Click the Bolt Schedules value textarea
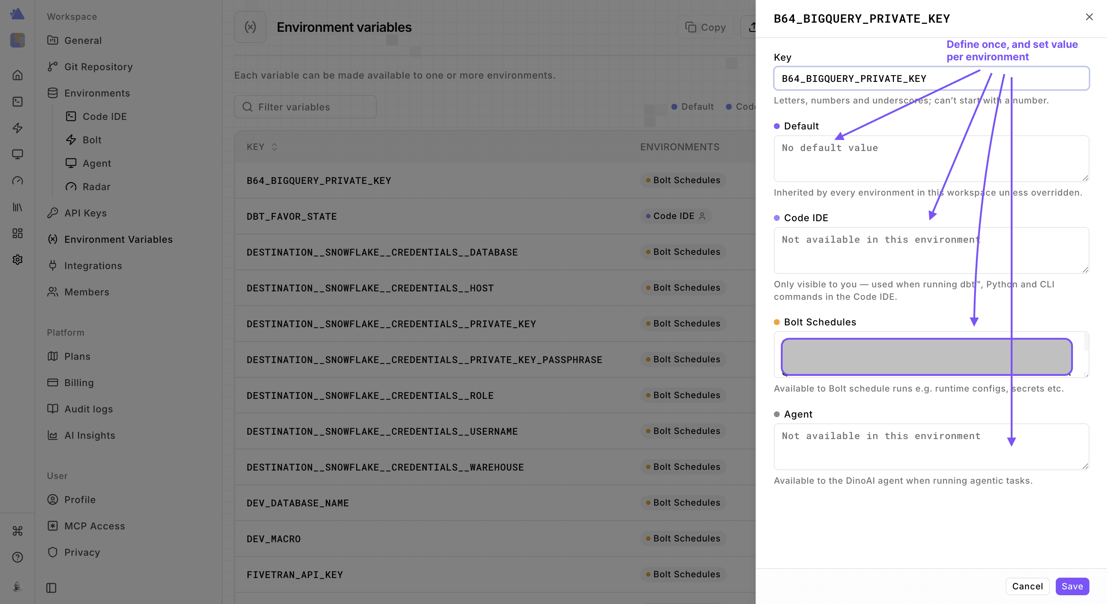The height and width of the screenshot is (604, 1107). [x=931, y=355]
